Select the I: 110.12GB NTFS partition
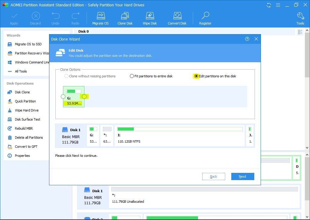 pos(180,135)
